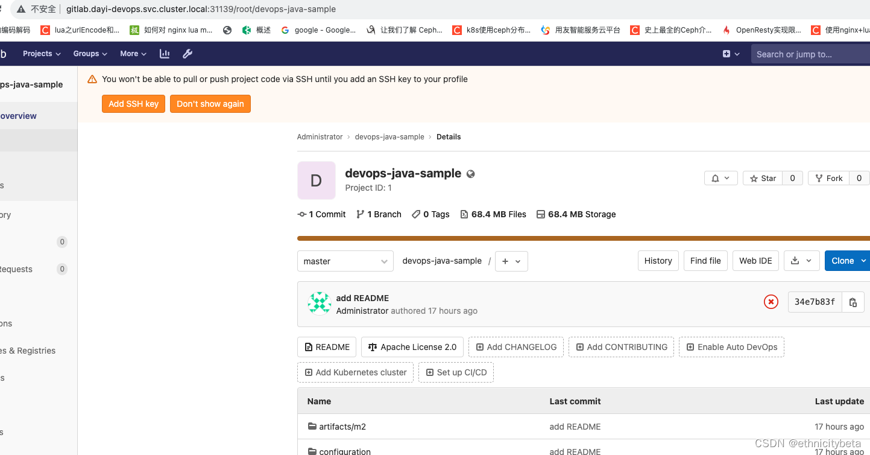The width and height of the screenshot is (870, 455).
Task: Click the new project plus icon in navbar
Action: (x=727, y=54)
